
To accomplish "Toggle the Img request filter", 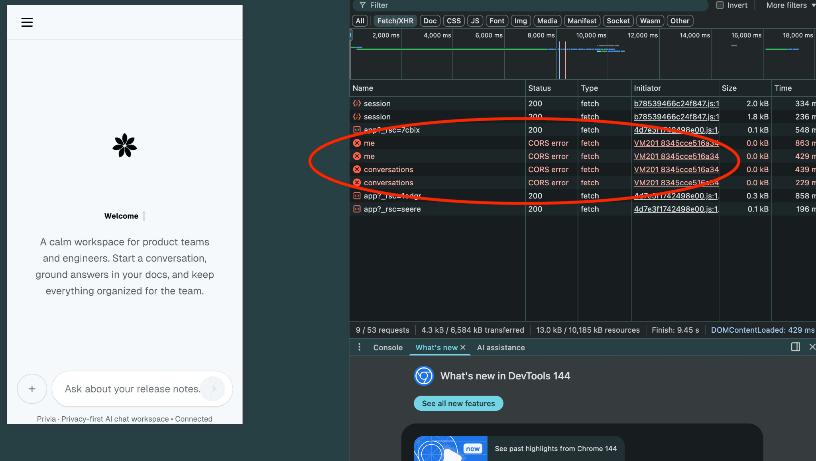I will click(x=521, y=20).
